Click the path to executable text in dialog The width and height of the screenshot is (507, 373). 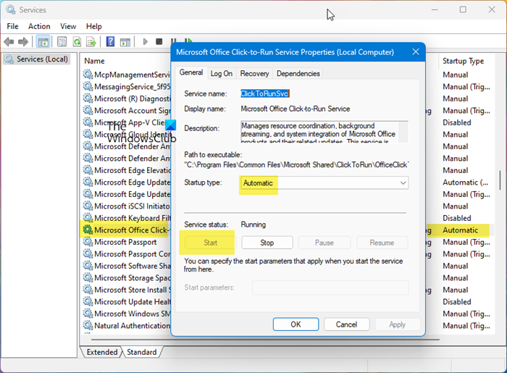coord(296,165)
